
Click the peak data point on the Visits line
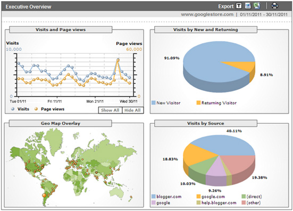(x=118, y=60)
